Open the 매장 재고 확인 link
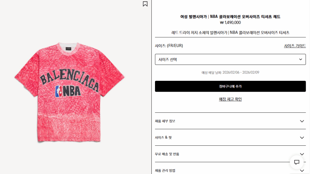The height and width of the screenshot is (174, 310). tap(230, 99)
